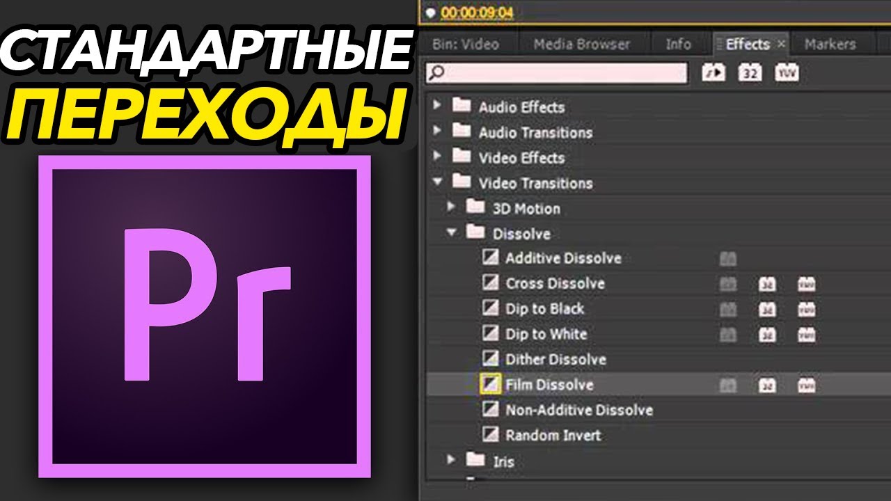Viewport: 891px width, 501px height.
Task: Select the Additive Dissolve transition text
Action: 563,258
